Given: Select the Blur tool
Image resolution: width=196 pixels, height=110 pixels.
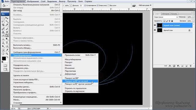Looking at the screenshot, I should coord(3,39).
